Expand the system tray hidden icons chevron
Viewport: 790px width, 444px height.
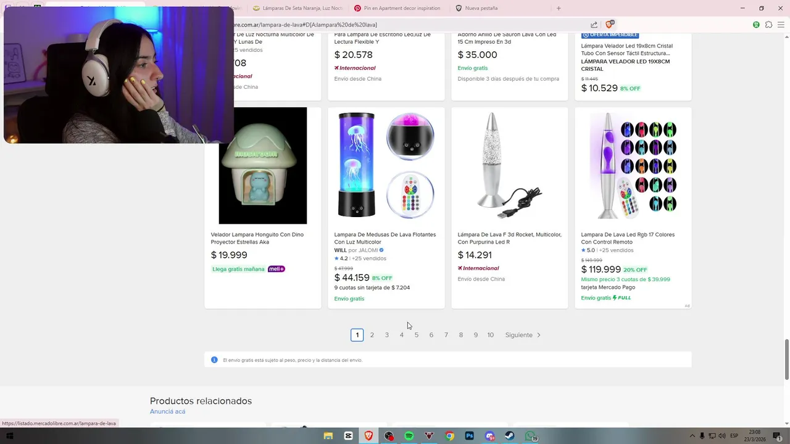click(x=692, y=436)
